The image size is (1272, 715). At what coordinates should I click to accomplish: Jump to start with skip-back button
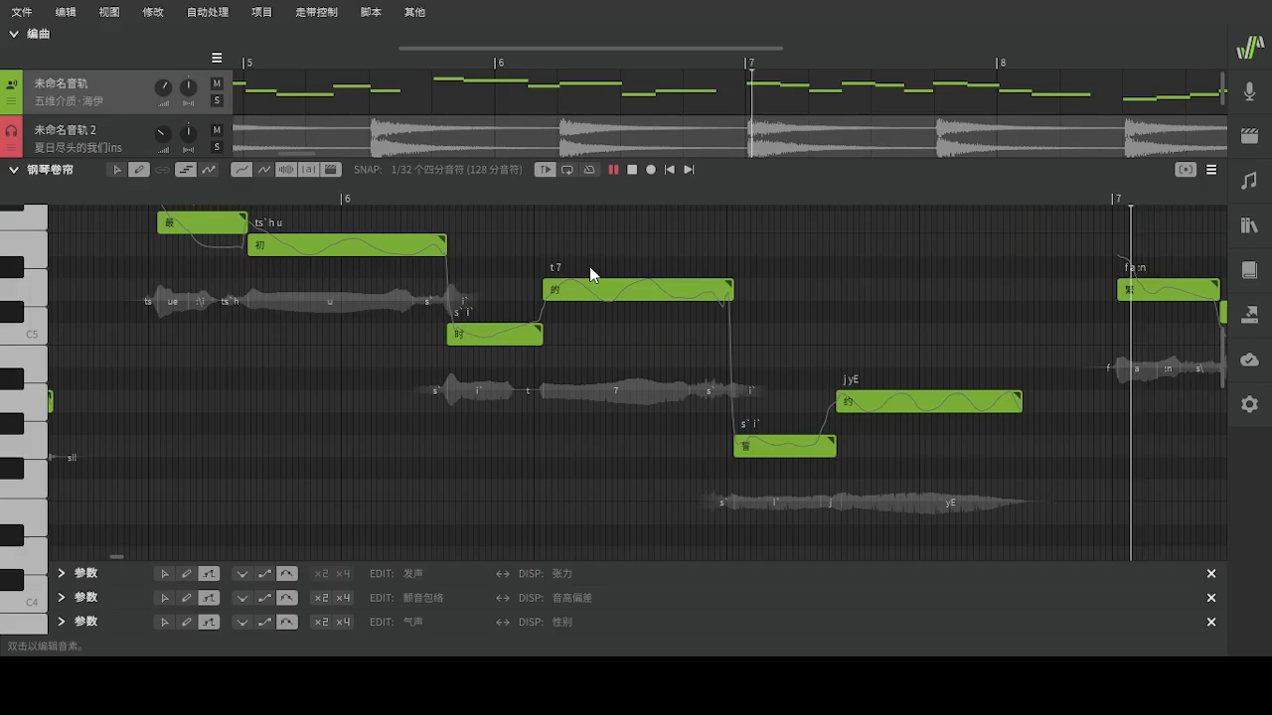(x=670, y=170)
